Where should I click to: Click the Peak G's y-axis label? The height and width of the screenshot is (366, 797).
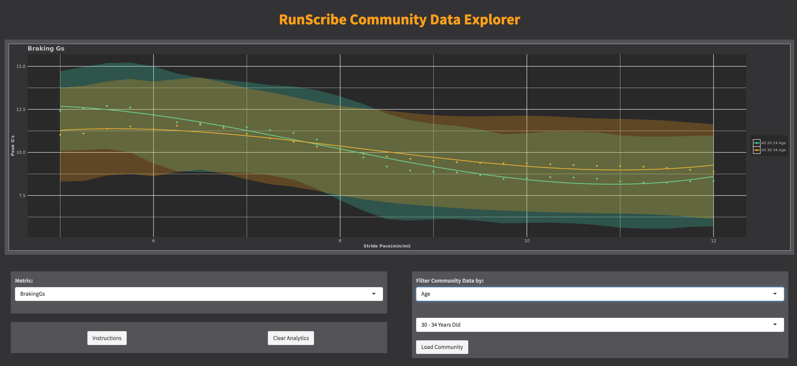pyautogui.click(x=13, y=146)
